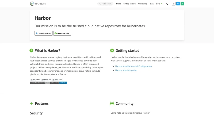Click the GitHub Fork badge
214x115 pixels.
click(x=55, y=80)
